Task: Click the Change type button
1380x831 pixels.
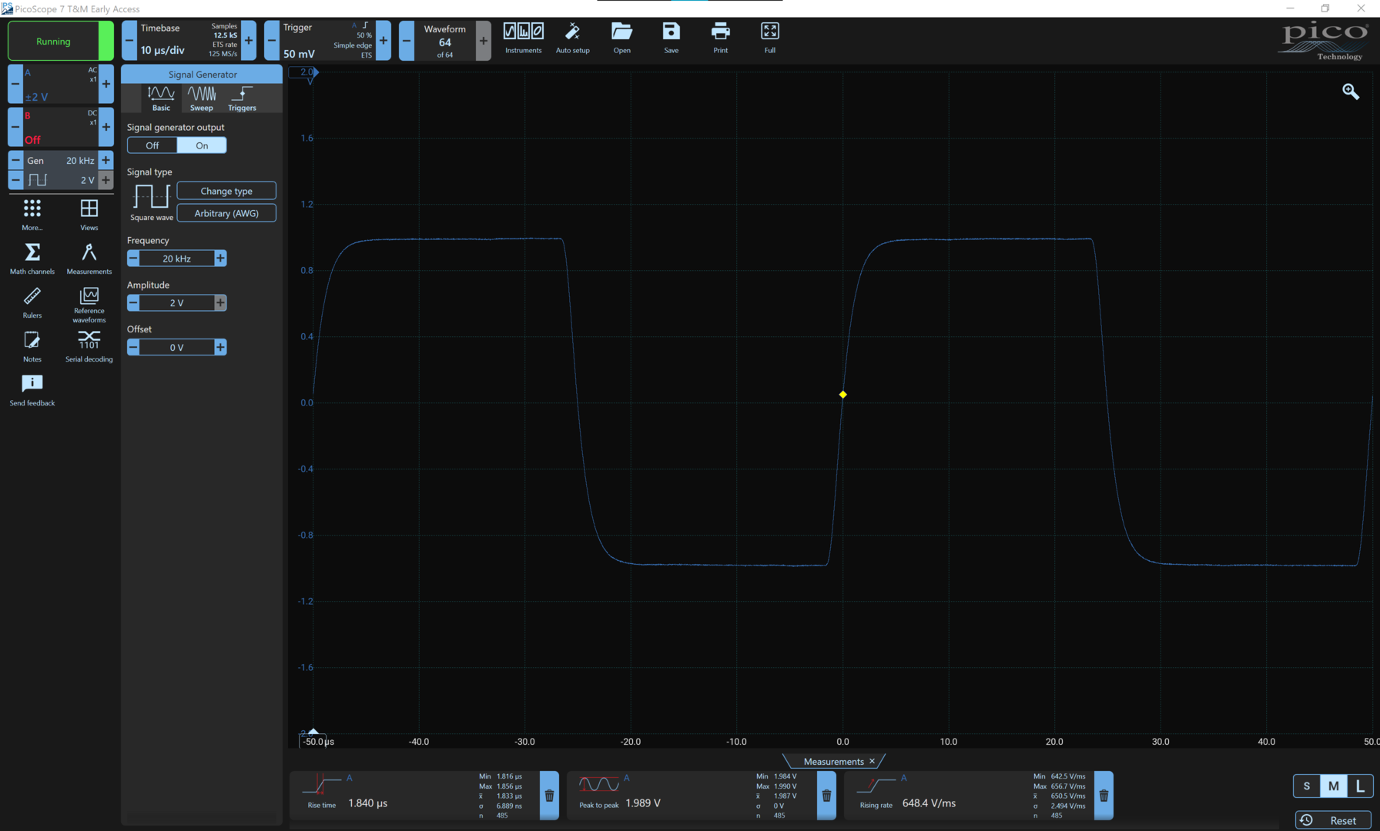Action: (226, 191)
